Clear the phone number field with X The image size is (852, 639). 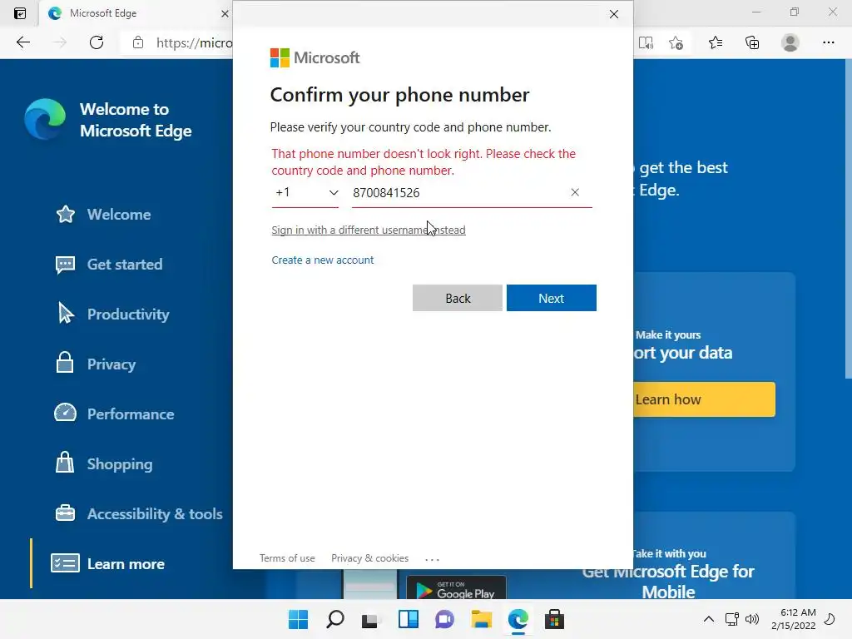575,192
